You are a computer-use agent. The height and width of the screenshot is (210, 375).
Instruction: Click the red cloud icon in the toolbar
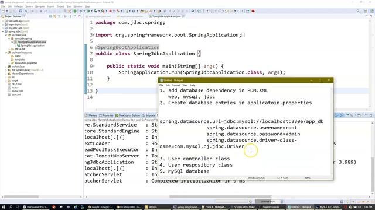[253, 11]
